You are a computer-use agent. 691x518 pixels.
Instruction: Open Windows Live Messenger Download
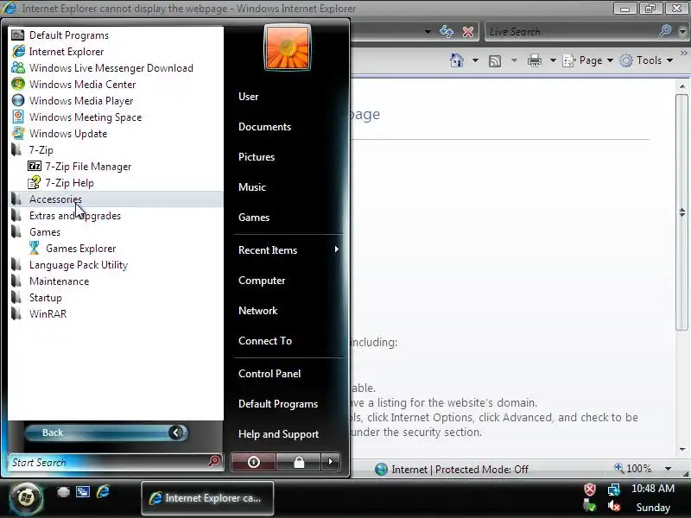point(116,68)
